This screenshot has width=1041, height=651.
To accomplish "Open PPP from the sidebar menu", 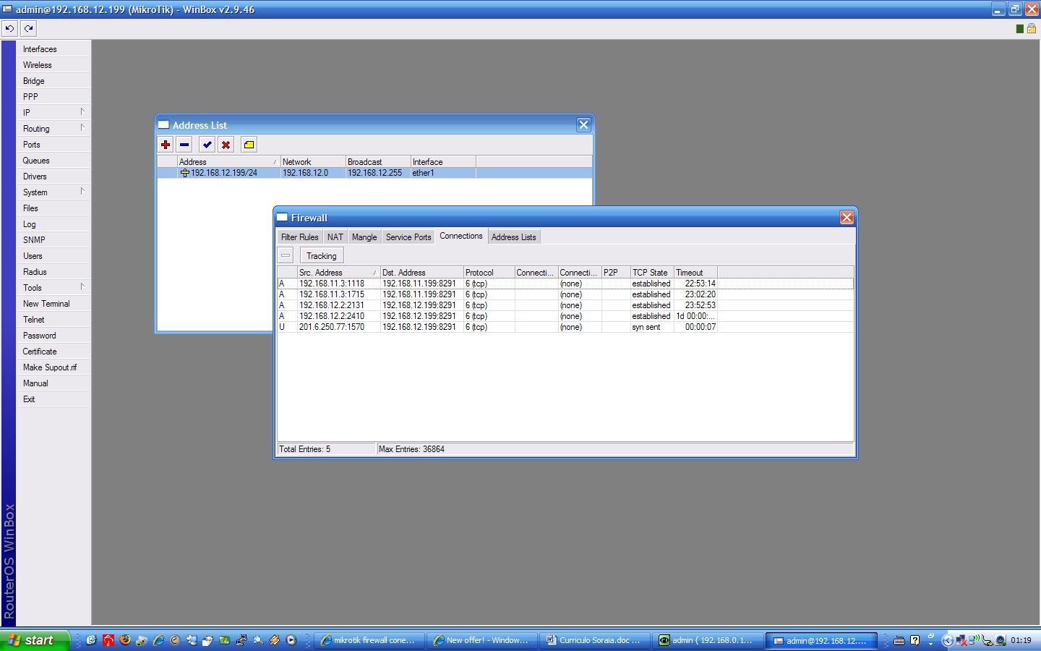I will [53, 96].
